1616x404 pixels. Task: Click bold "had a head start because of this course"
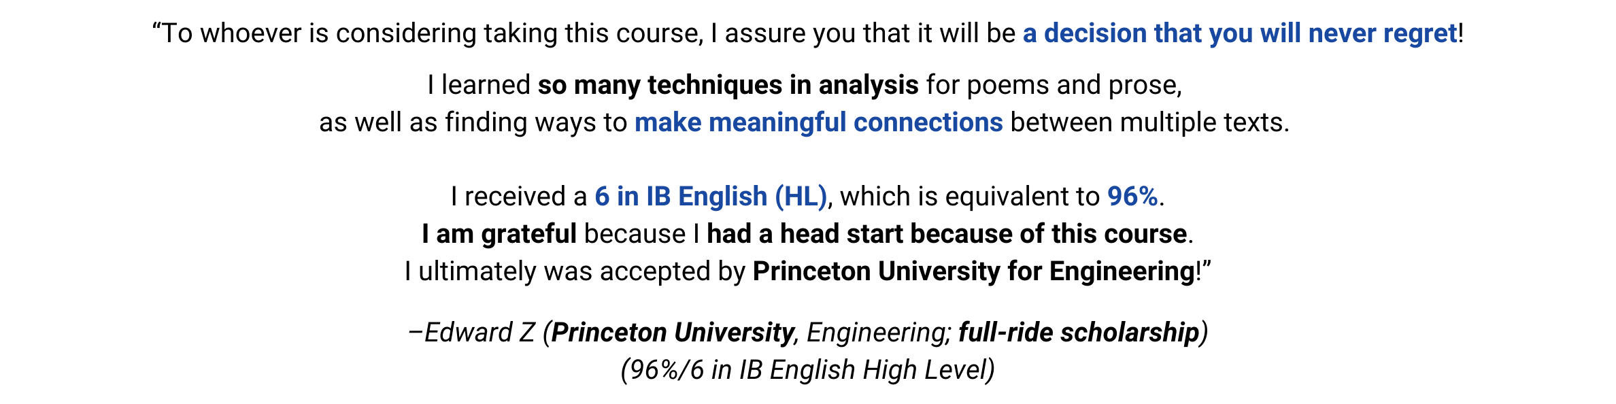(x=946, y=234)
